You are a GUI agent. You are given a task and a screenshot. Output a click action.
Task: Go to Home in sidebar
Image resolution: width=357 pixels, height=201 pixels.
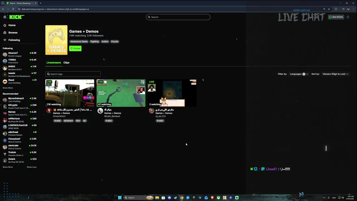pos(12,25)
